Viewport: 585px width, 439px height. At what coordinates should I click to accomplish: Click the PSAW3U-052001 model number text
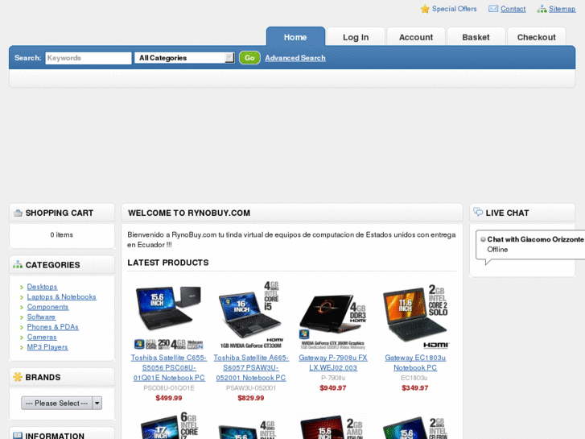click(251, 387)
